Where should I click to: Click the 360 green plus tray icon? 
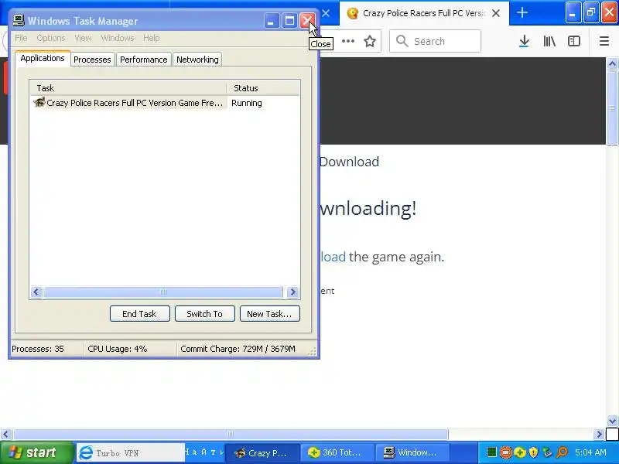pyautogui.click(x=520, y=452)
